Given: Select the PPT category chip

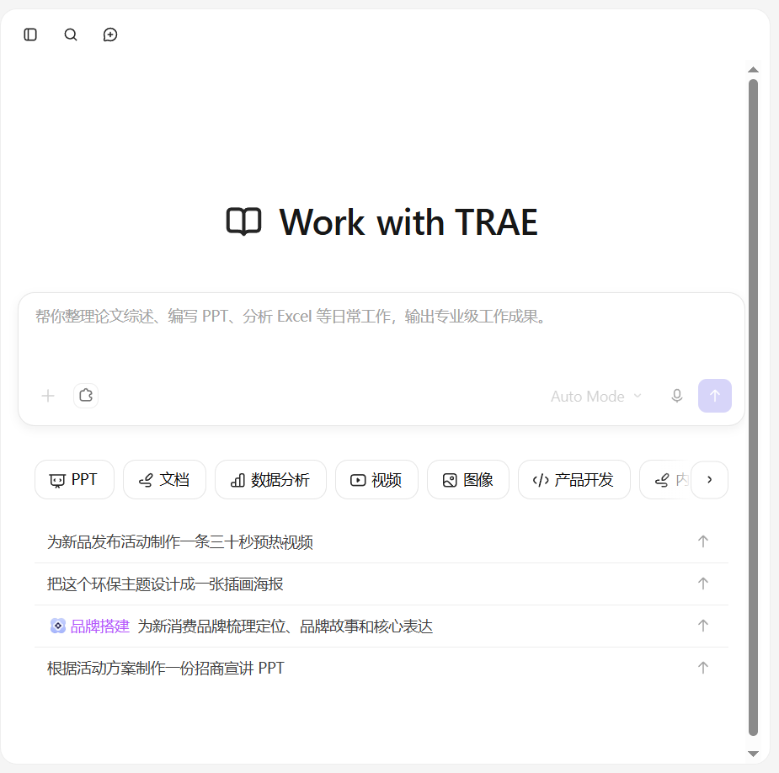Looking at the screenshot, I should click(x=74, y=480).
